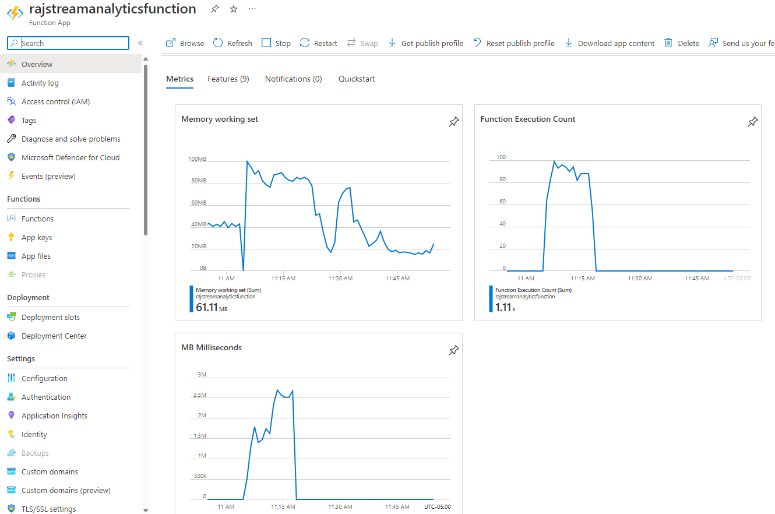Click Get publish profile

425,43
